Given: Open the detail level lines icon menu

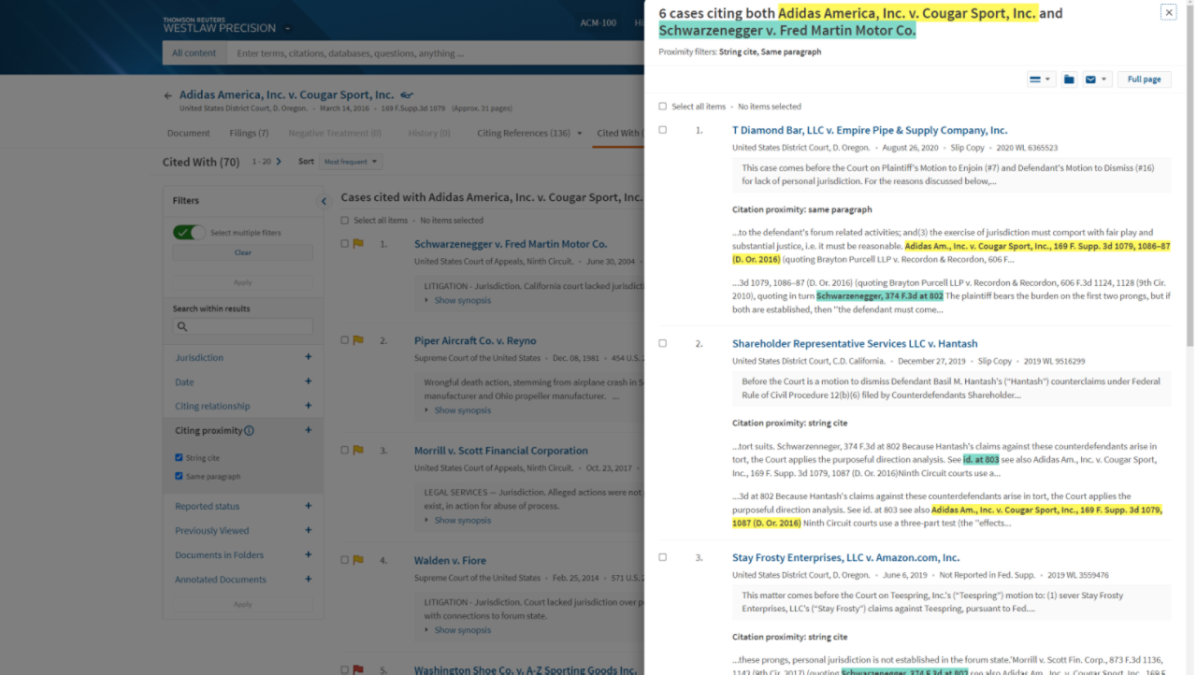Looking at the screenshot, I should pyautogui.click(x=1040, y=79).
